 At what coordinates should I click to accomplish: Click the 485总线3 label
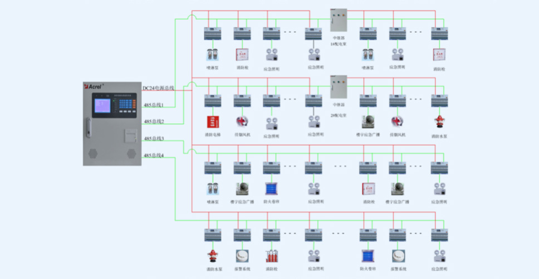coord(154,139)
